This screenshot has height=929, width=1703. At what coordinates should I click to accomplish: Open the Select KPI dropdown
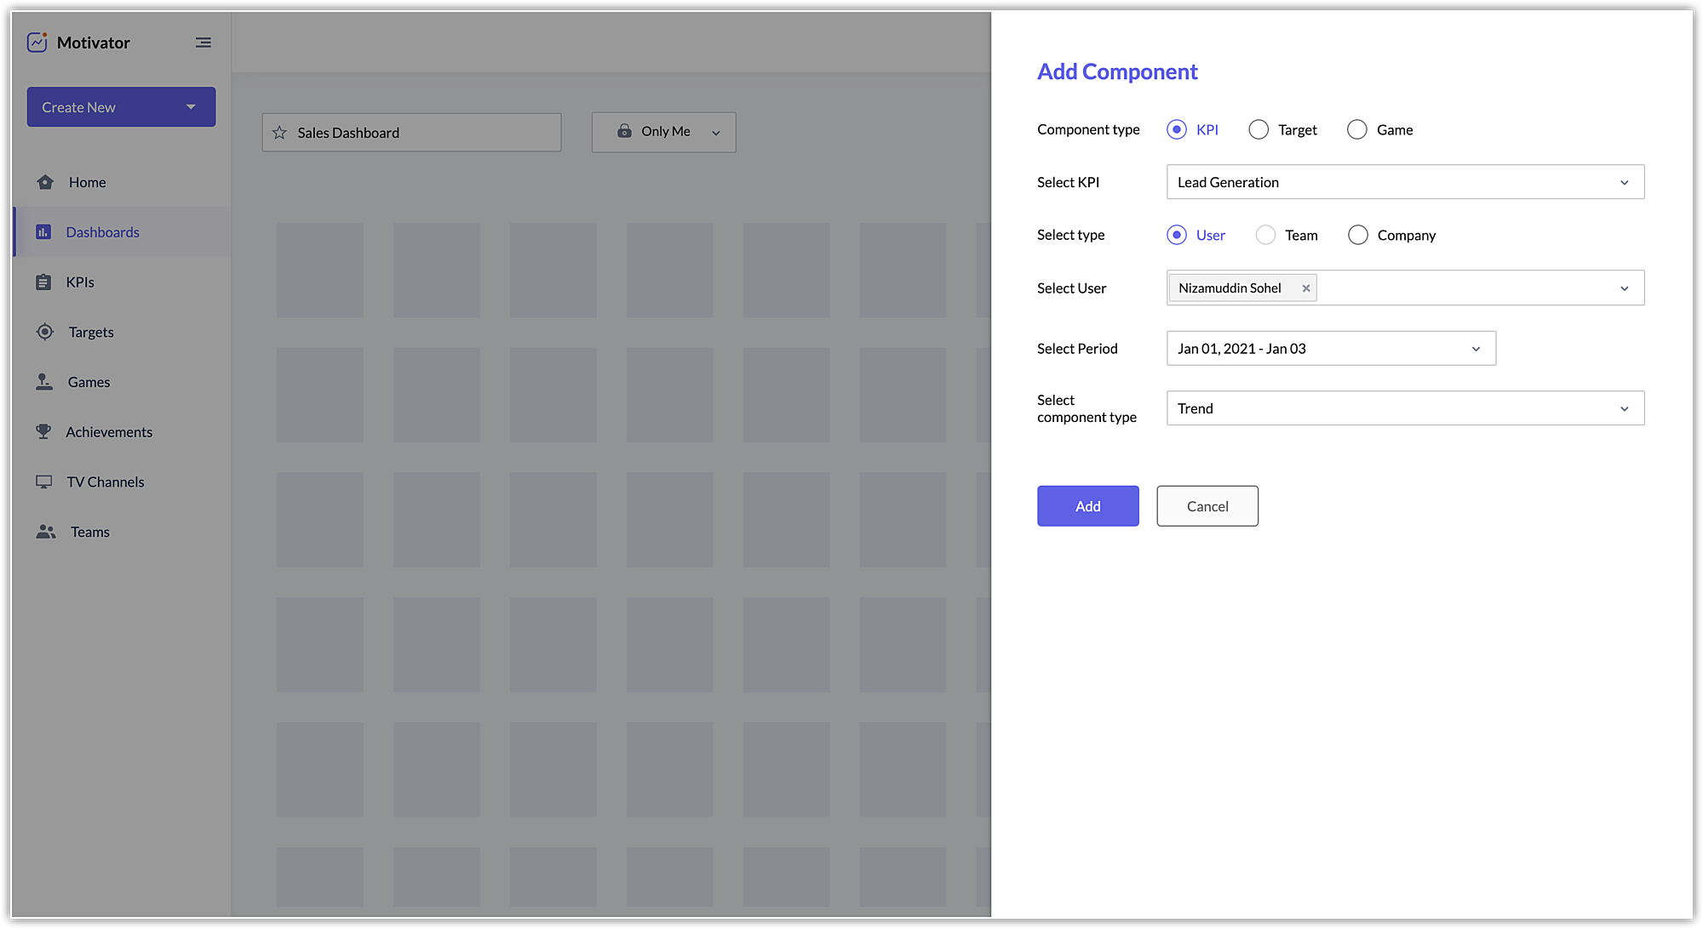(1405, 182)
